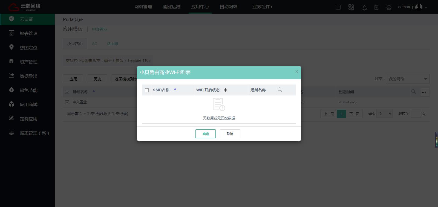Open the add-plus icon in the top bar
This screenshot has height=207, width=438.
coord(338,7)
